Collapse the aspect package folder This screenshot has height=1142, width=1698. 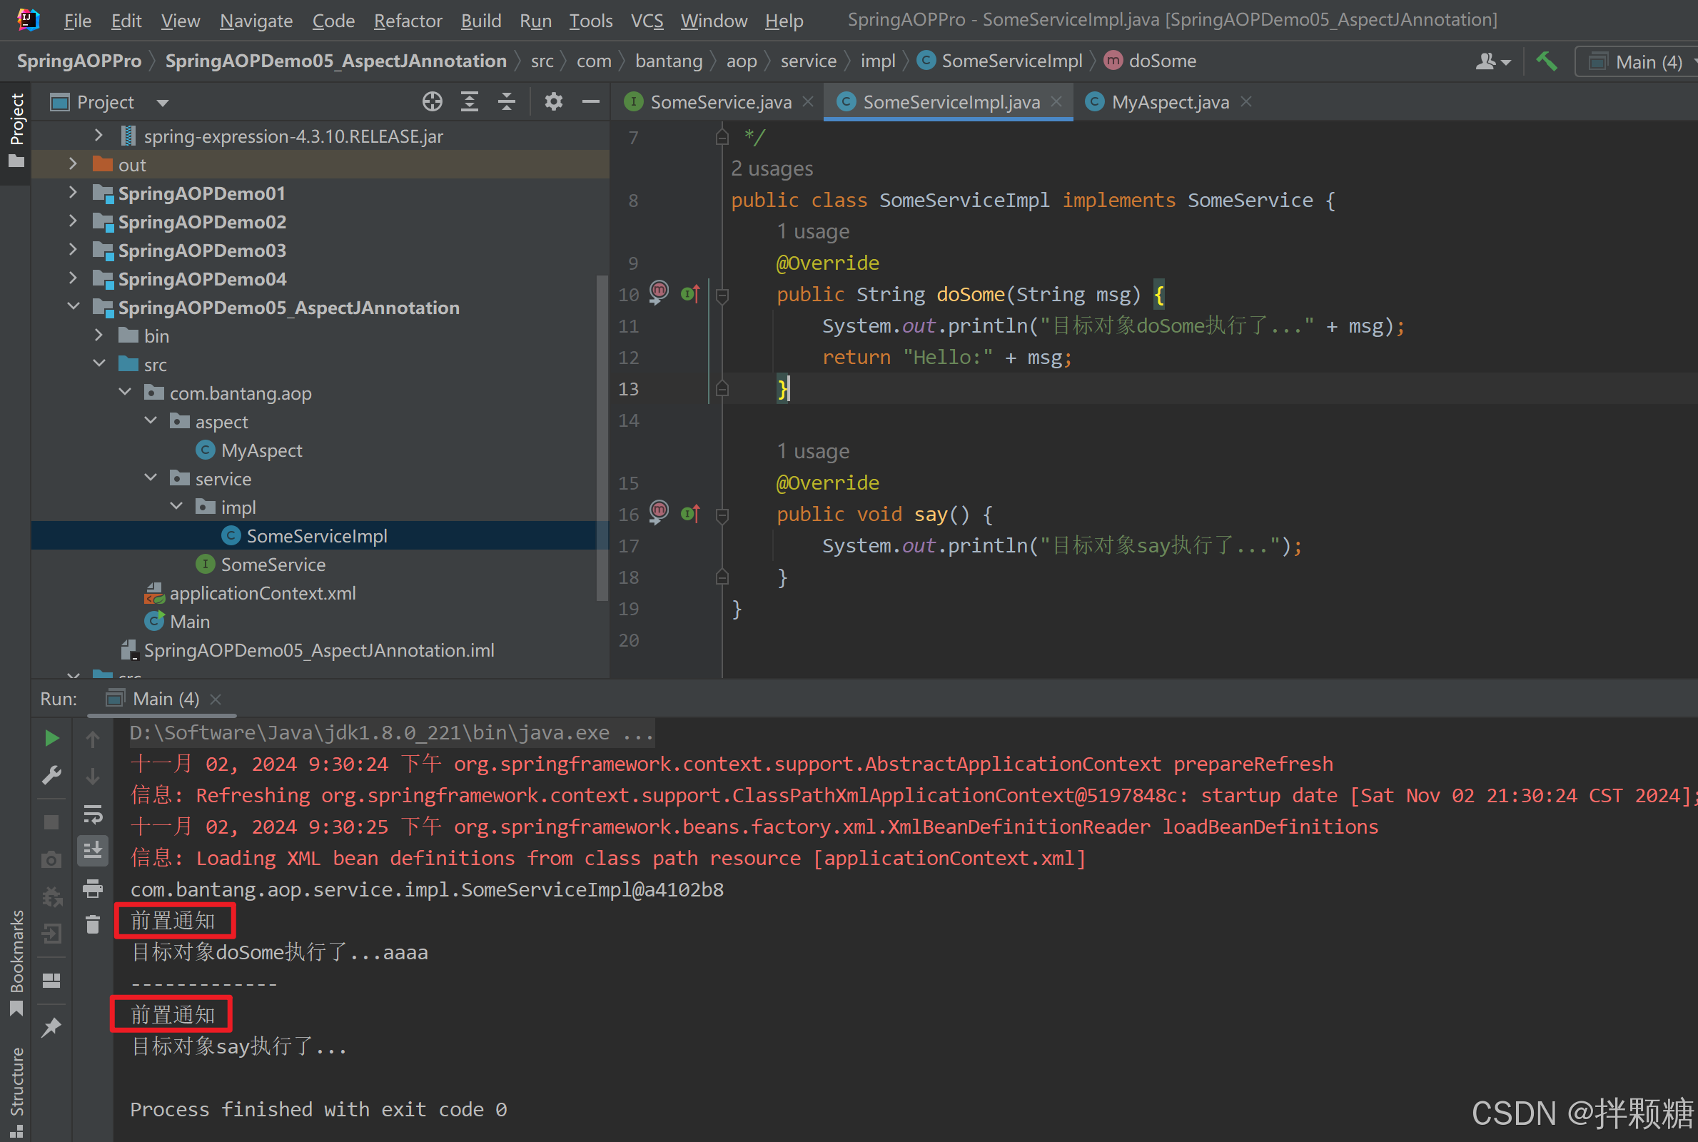151,421
